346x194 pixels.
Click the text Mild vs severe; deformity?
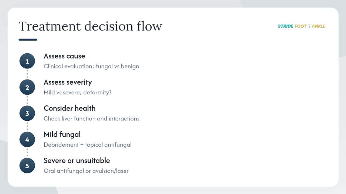click(x=78, y=92)
